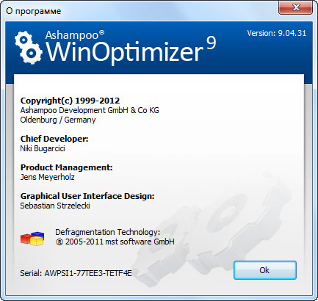This screenshot has width=318, height=301.
Task: Click the О программе window title
Action: [34, 11]
